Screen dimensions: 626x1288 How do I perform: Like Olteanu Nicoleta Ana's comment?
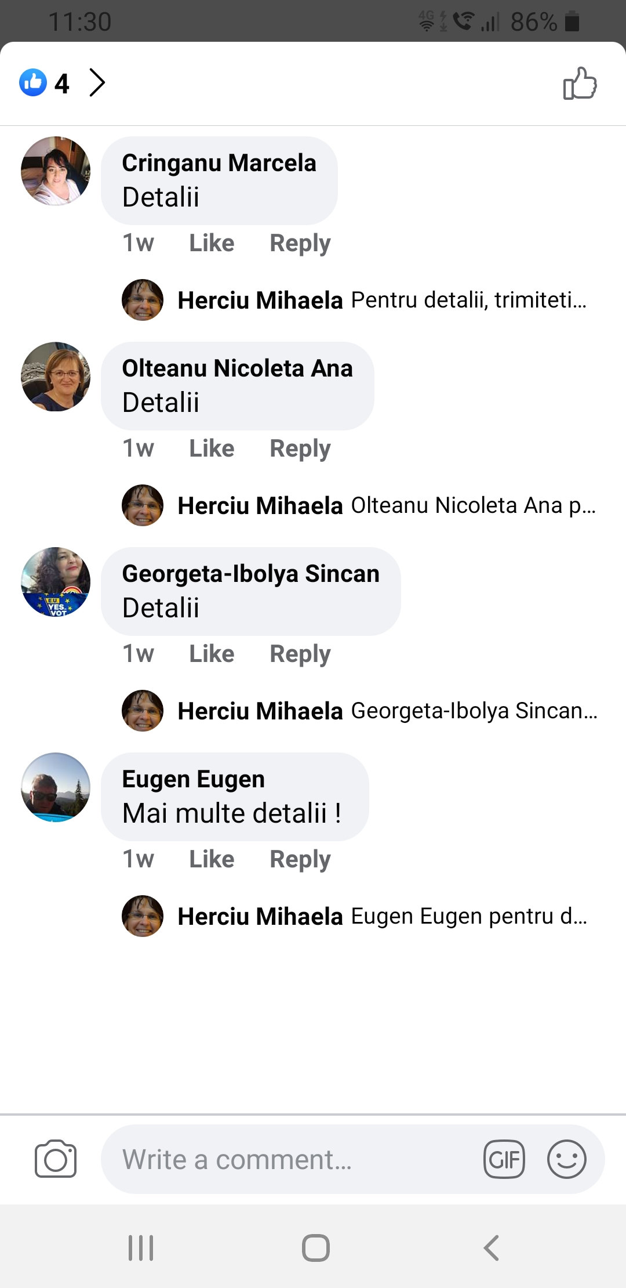[x=212, y=448]
